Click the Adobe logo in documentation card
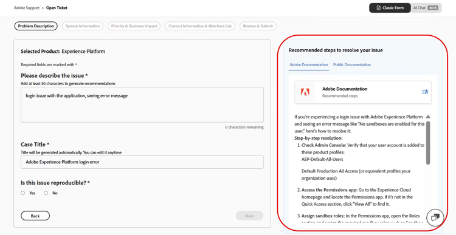456x235 pixels. click(x=305, y=92)
